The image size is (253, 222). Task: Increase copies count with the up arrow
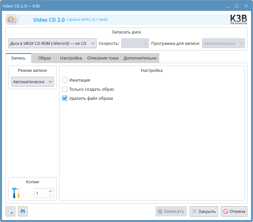tap(50, 191)
